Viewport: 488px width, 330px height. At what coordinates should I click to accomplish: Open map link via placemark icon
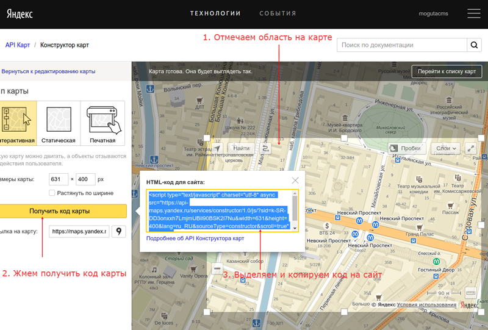click(118, 232)
